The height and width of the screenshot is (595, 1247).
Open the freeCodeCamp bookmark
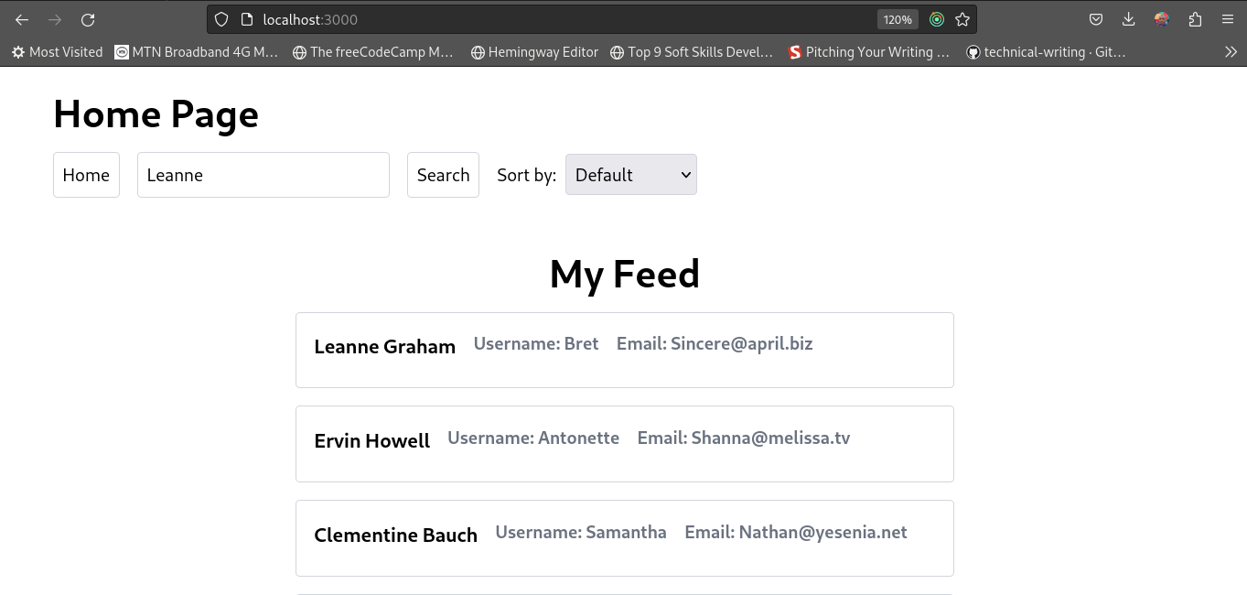pos(372,52)
